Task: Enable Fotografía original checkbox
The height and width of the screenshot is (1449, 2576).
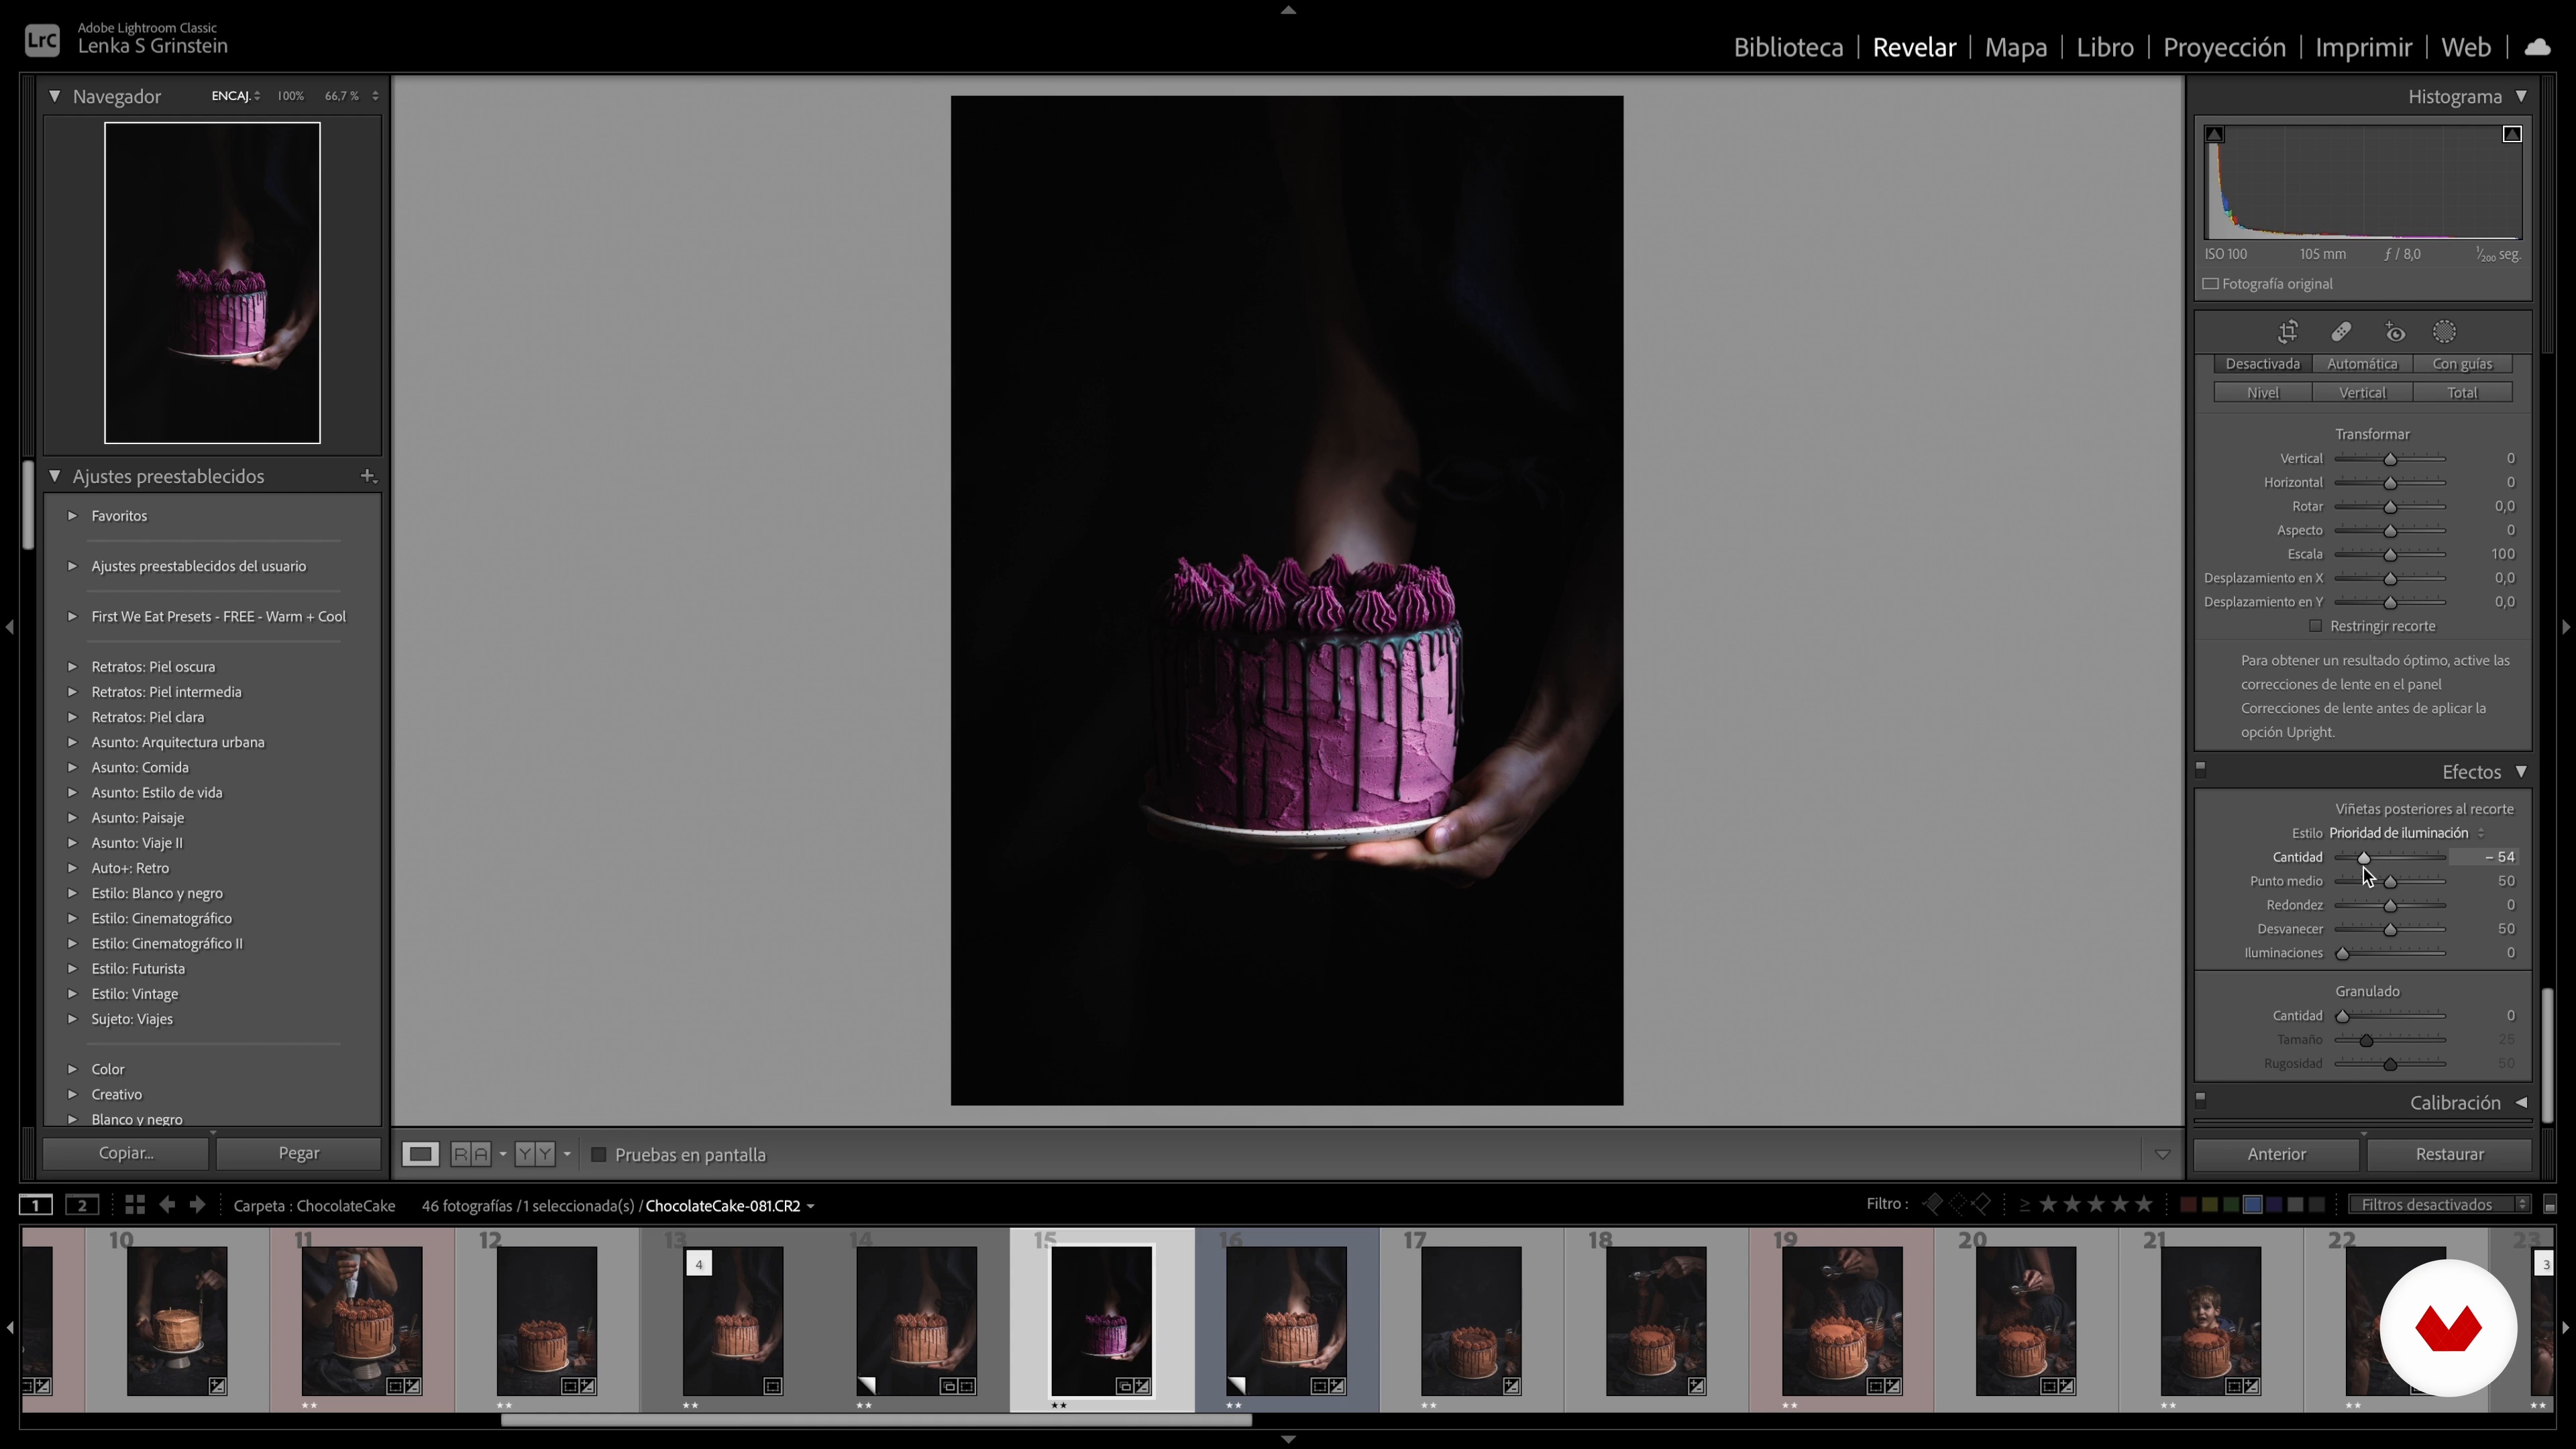Action: [x=2211, y=284]
